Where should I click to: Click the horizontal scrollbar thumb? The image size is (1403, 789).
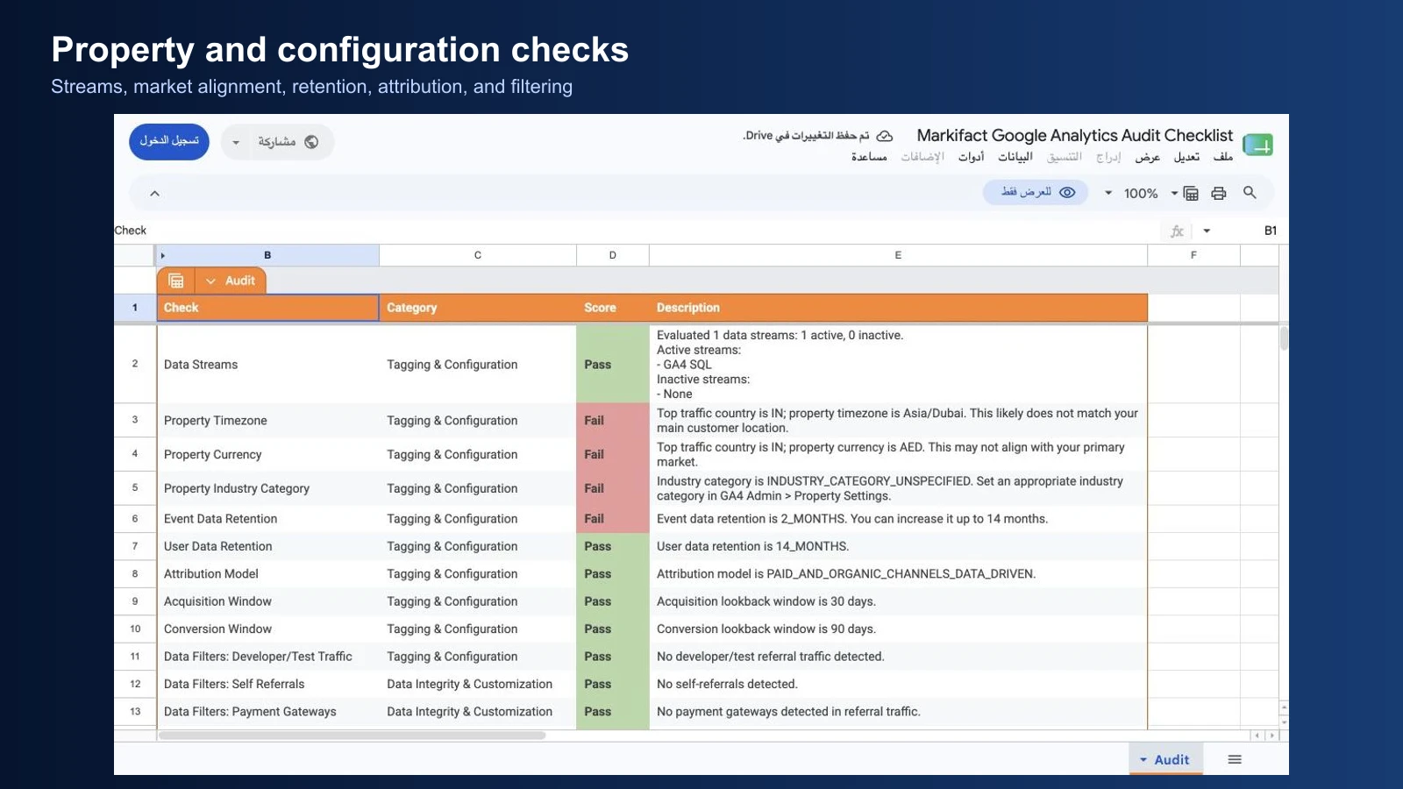[x=352, y=736]
